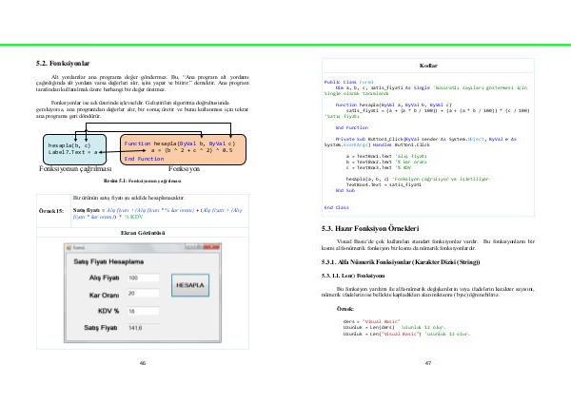Click the 'Public Class Form1' code line
This screenshot has width=571, height=402.
(x=349, y=83)
